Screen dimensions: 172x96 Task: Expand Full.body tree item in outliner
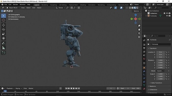[x=146, y=16]
